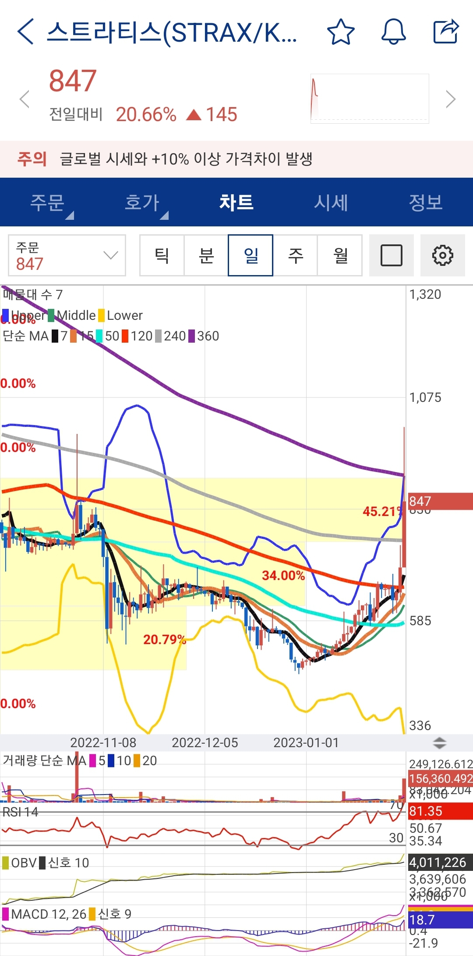The image size is (473, 956).
Task: Tap the 45.21% volume profile label
Action: point(383,511)
